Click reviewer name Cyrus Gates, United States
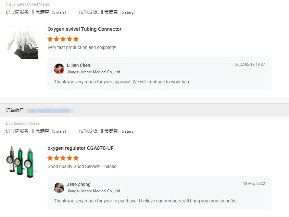This screenshot has height=217, width=289. [x=28, y=4]
